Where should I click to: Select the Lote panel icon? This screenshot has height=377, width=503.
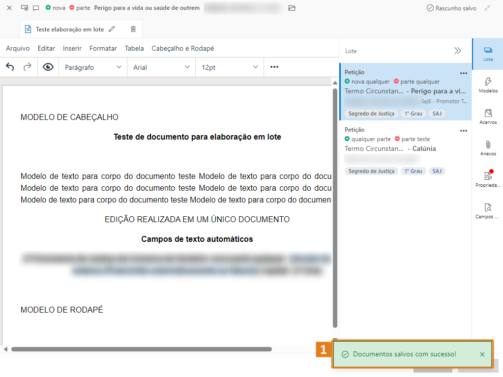pos(487,54)
